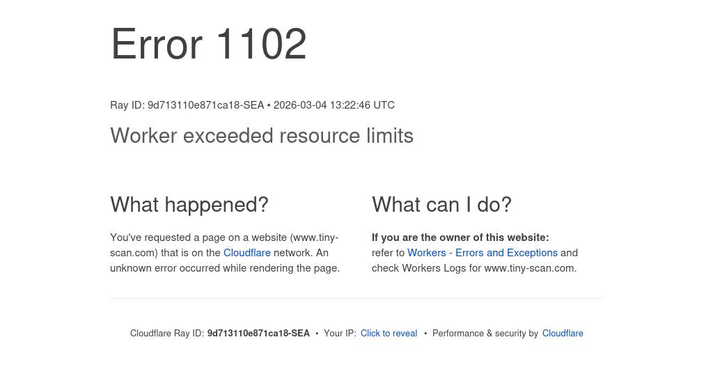Open the Workers - Errors and Exceptions link
Screen dimensions: 713x374
482,253
